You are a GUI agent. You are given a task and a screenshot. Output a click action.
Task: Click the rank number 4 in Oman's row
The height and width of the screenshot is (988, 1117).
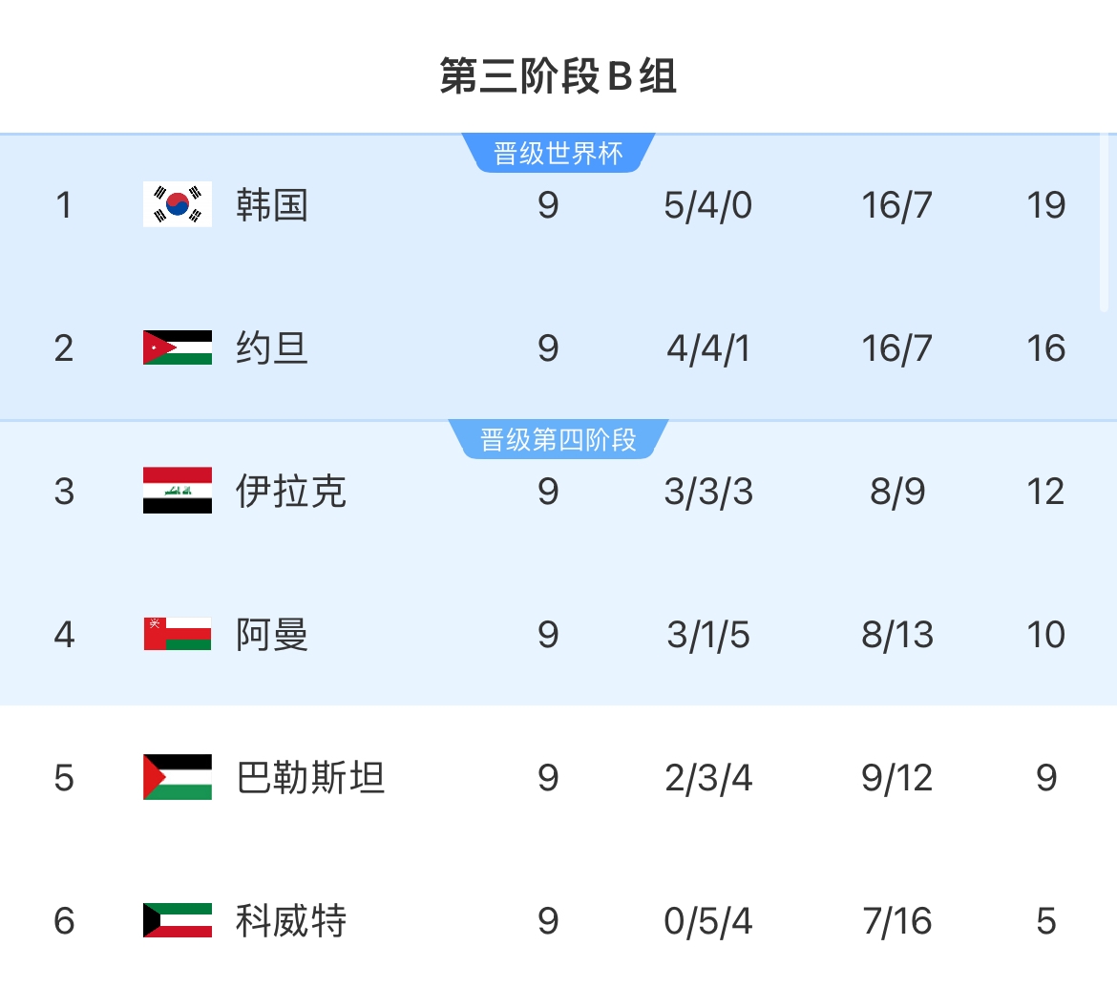(x=64, y=634)
